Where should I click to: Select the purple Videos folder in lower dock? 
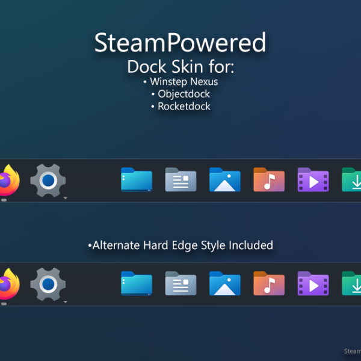(313, 283)
